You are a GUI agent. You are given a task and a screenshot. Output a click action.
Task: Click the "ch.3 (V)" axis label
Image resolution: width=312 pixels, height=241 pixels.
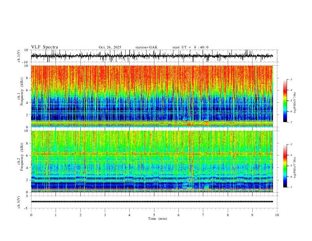pos(19,202)
